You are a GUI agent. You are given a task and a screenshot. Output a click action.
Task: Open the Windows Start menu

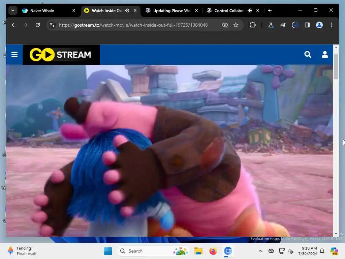point(108,251)
